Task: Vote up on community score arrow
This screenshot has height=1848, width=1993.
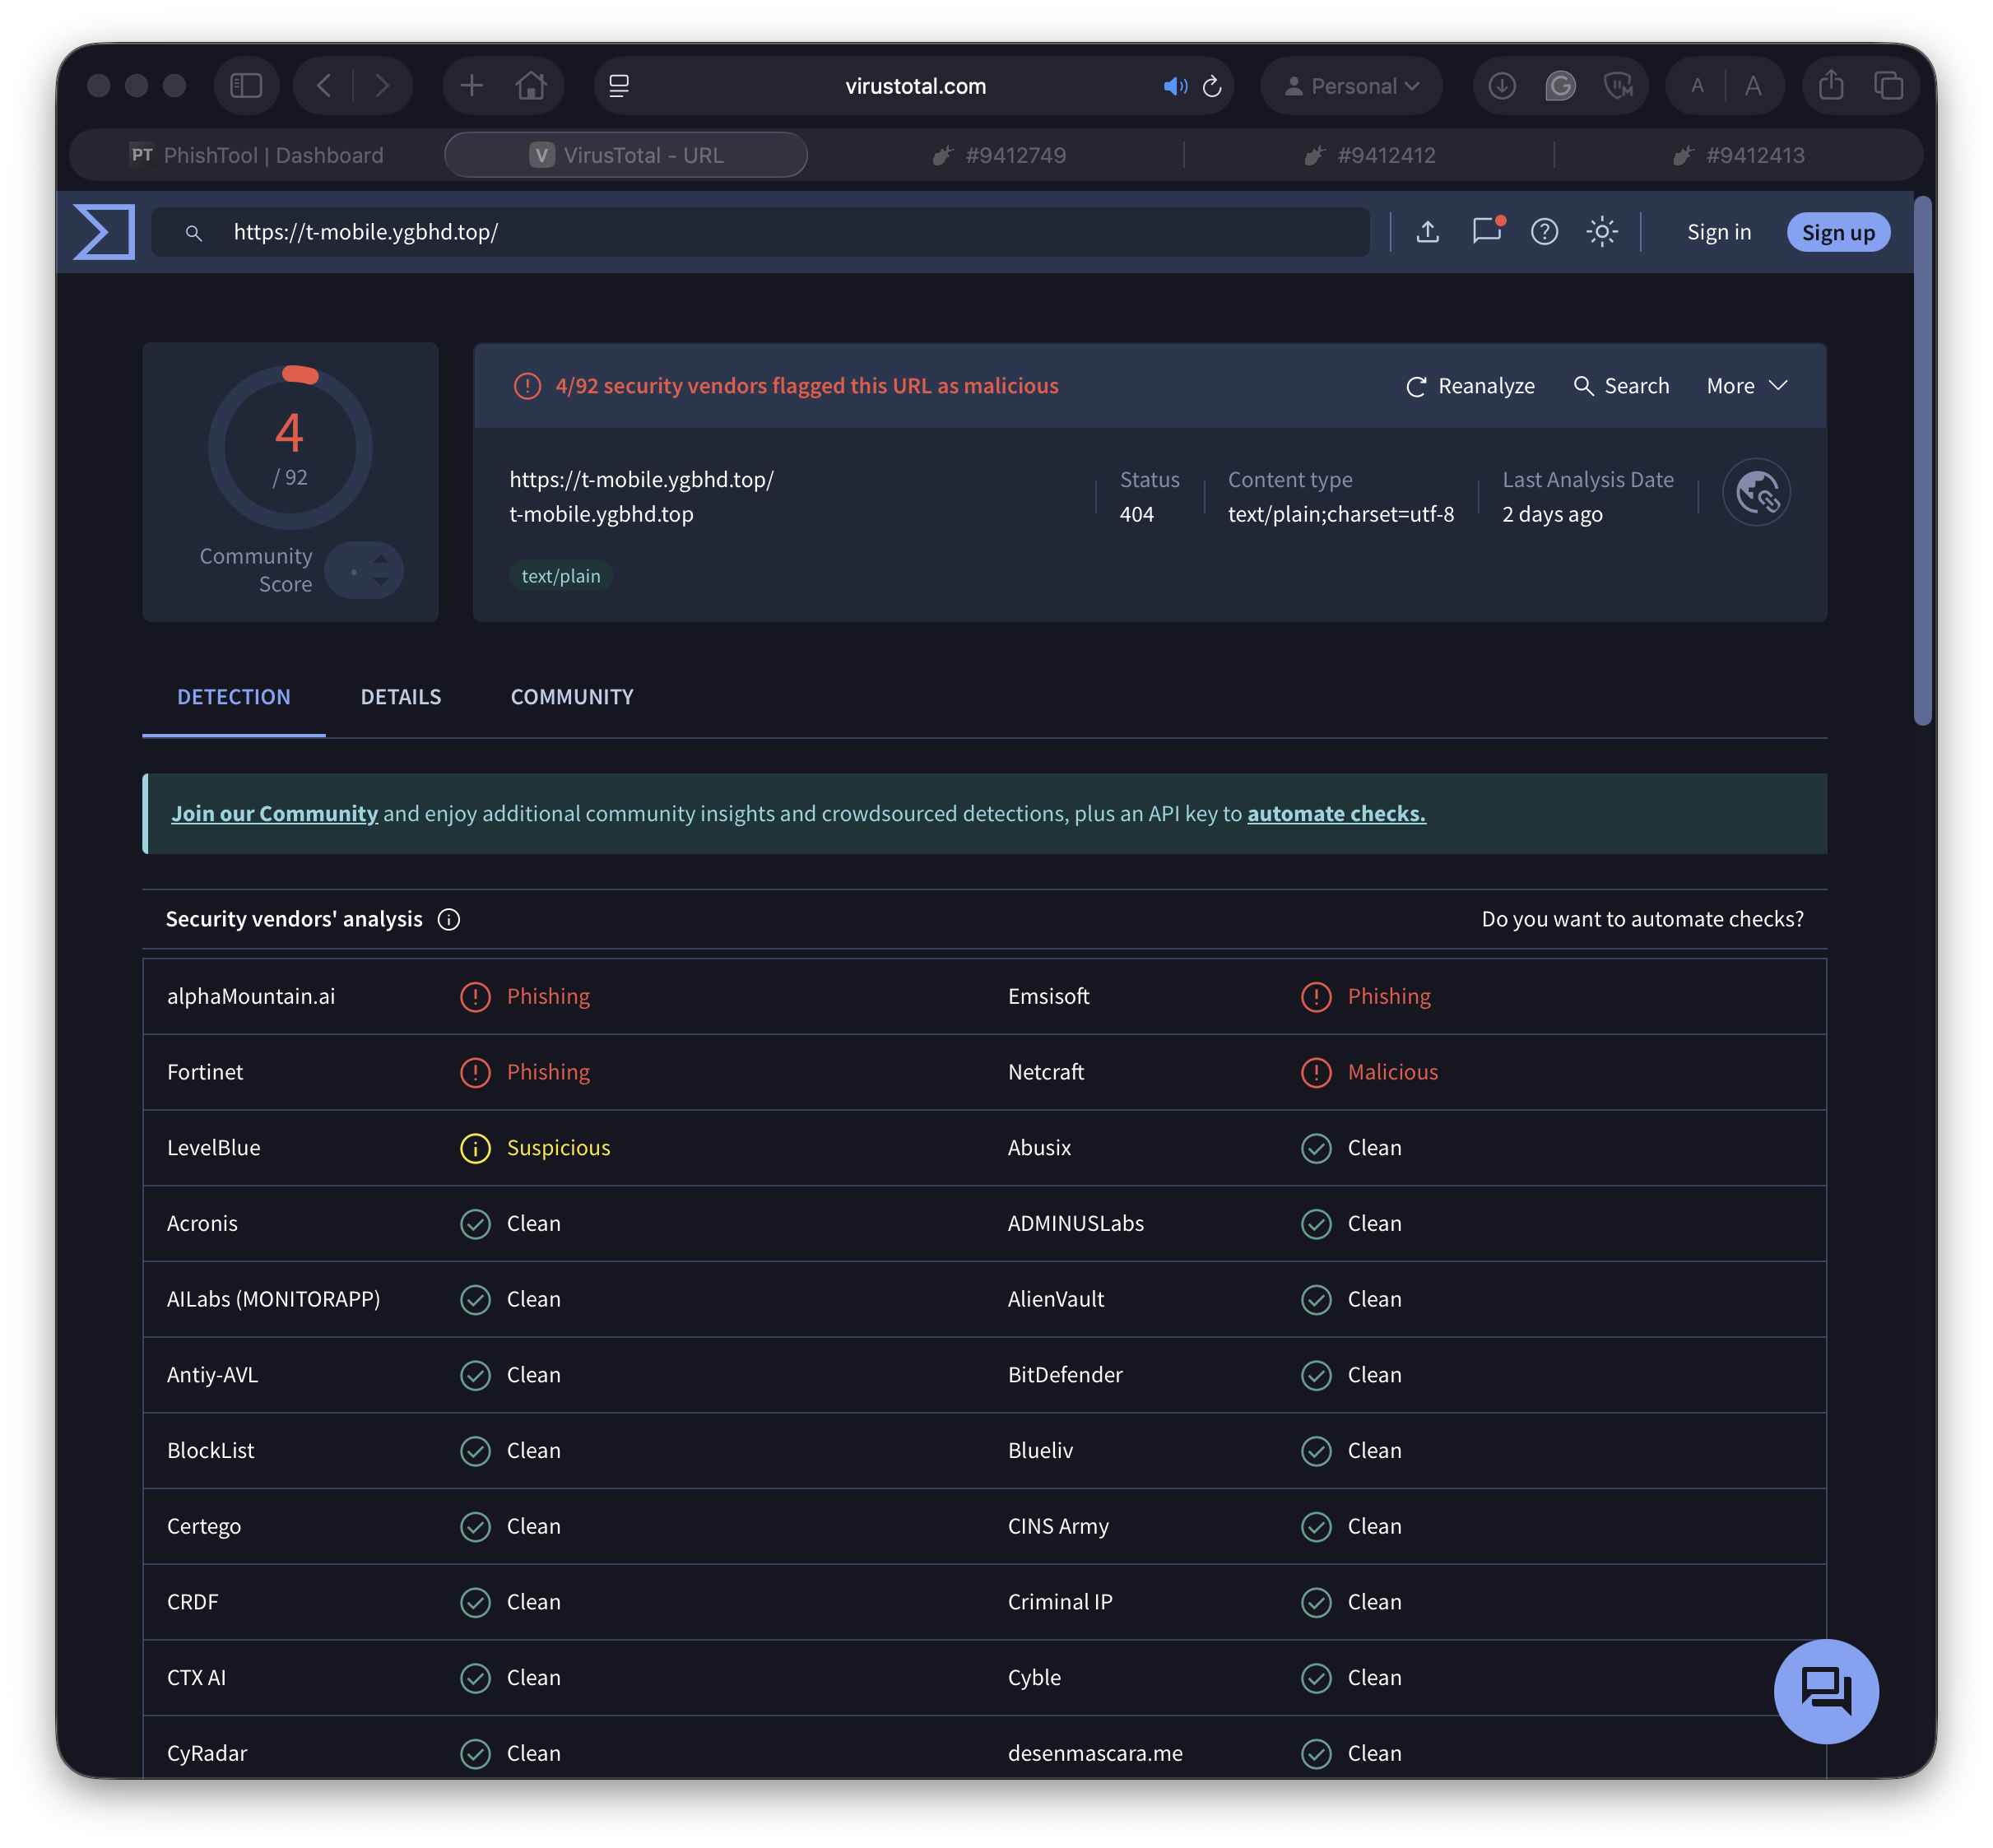Action: (x=381, y=558)
